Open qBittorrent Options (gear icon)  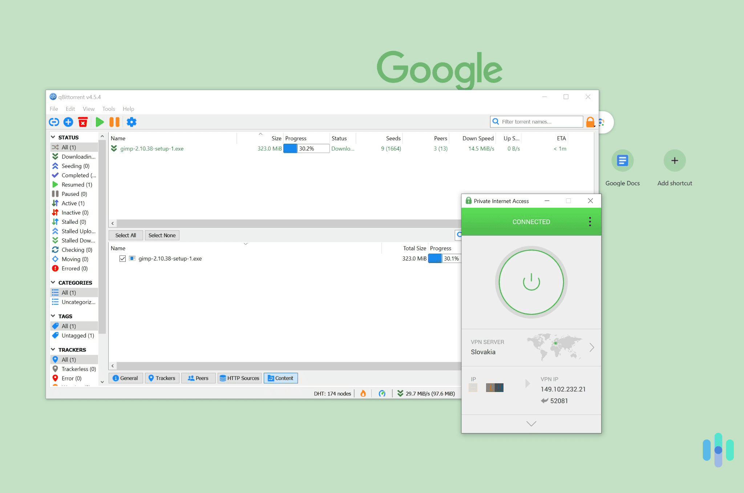click(x=131, y=122)
